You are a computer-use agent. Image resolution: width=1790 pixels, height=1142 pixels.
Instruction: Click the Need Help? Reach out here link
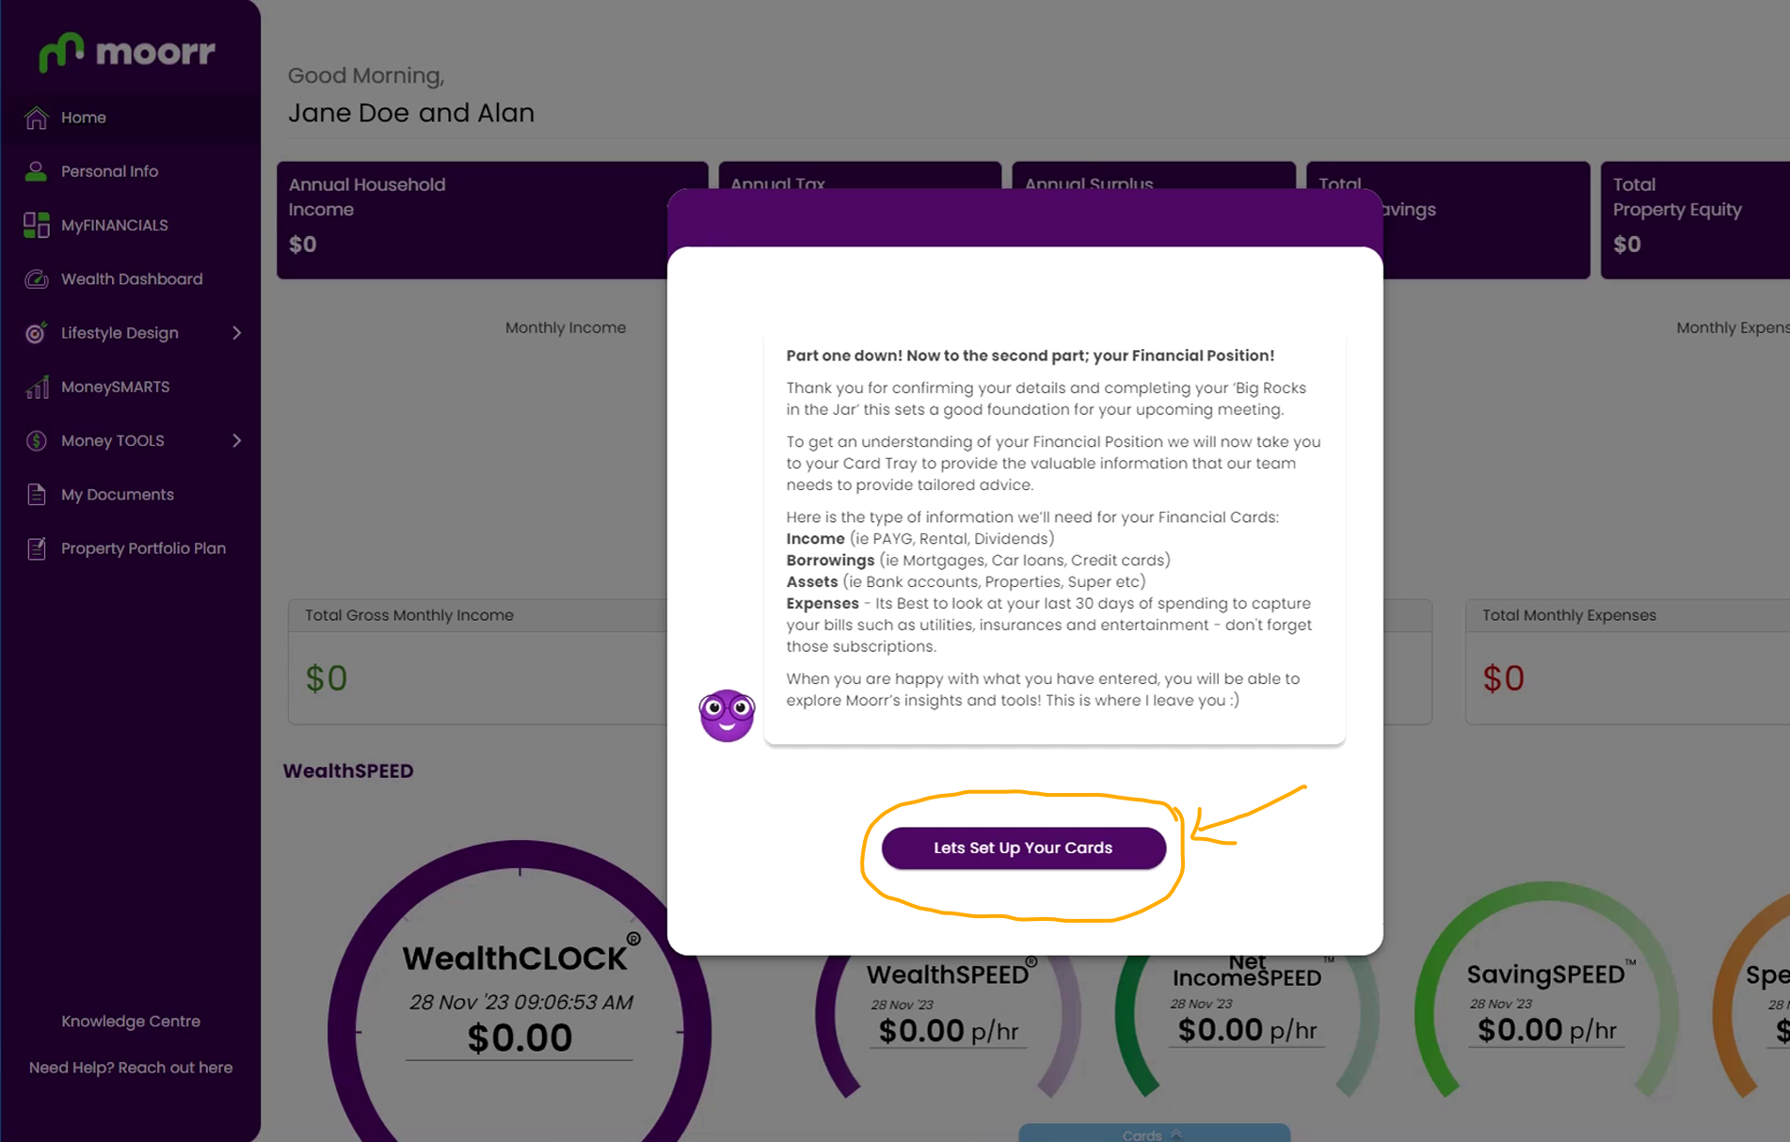[131, 1068]
